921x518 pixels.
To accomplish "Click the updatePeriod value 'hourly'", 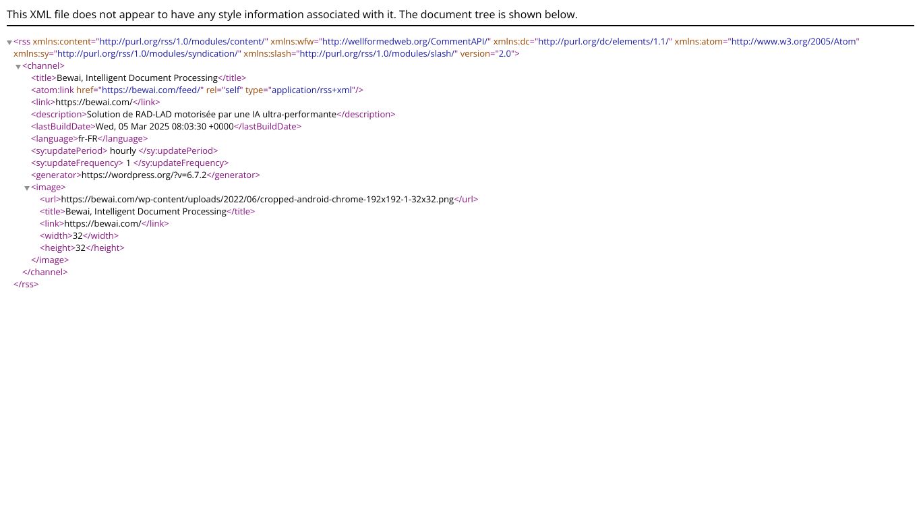I will [x=123, y=150].
